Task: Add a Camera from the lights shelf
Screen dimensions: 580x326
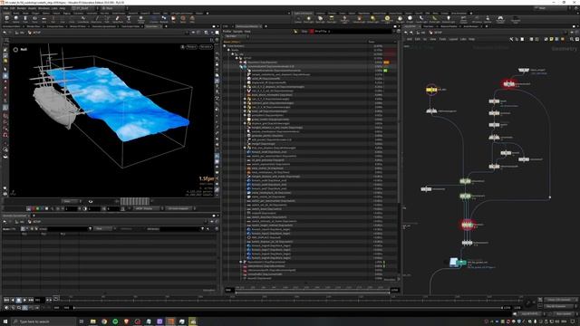Action: tap(299, 18)
